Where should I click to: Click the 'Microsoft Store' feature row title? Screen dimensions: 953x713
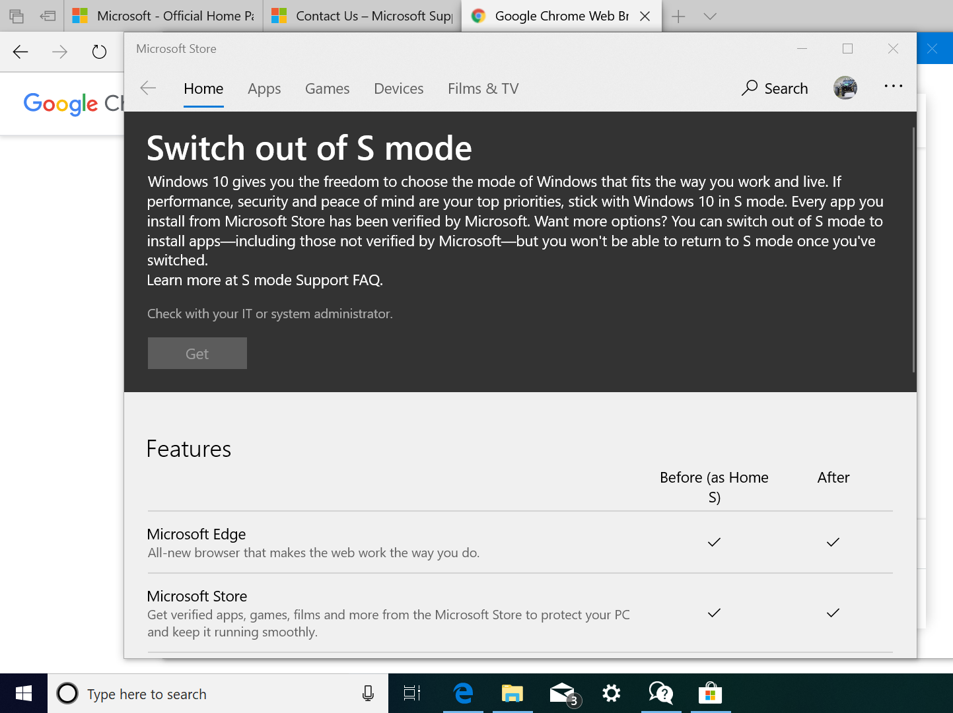[197, 596]
